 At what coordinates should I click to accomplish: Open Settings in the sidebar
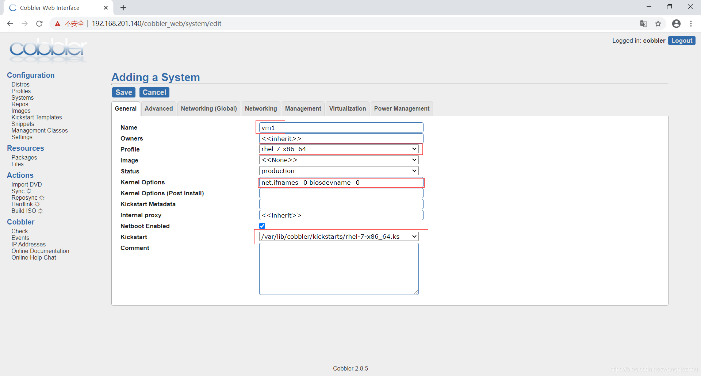pyautogui.click(x=22, y=137)
